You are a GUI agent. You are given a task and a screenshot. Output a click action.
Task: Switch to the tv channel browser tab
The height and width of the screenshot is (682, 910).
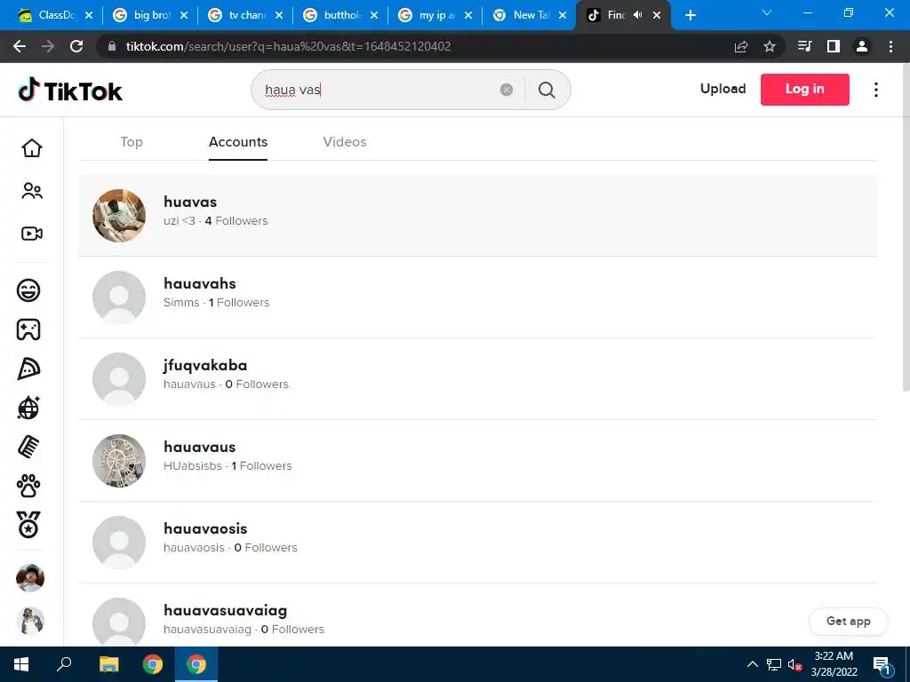pyautogui.click(x=246, y=15)
